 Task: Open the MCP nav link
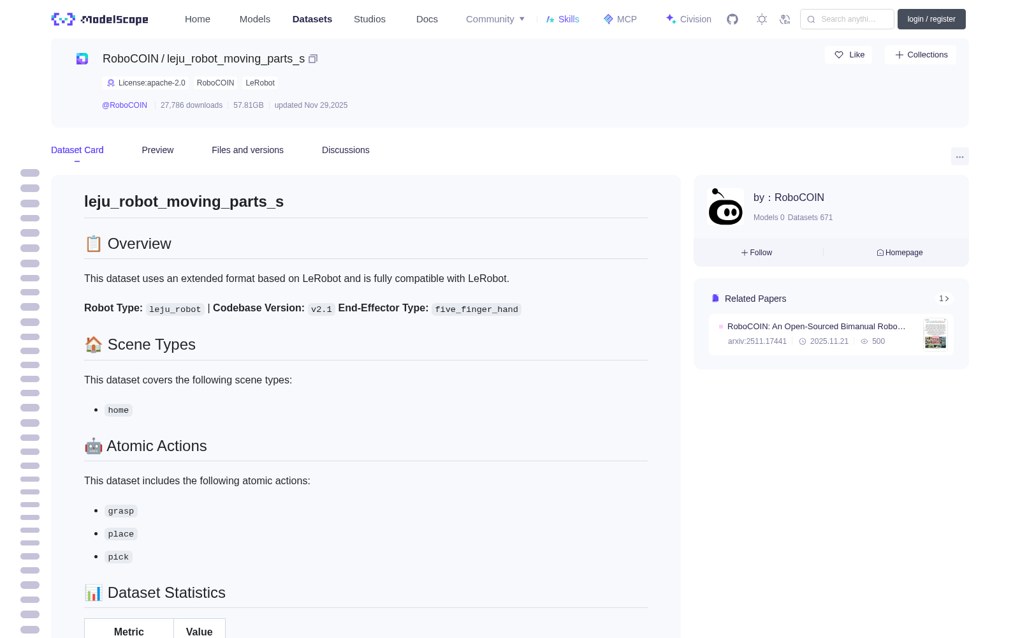620,19
